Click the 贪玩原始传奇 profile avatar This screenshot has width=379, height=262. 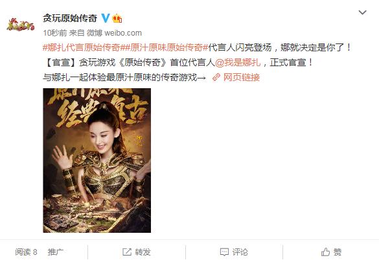point(21,24)
